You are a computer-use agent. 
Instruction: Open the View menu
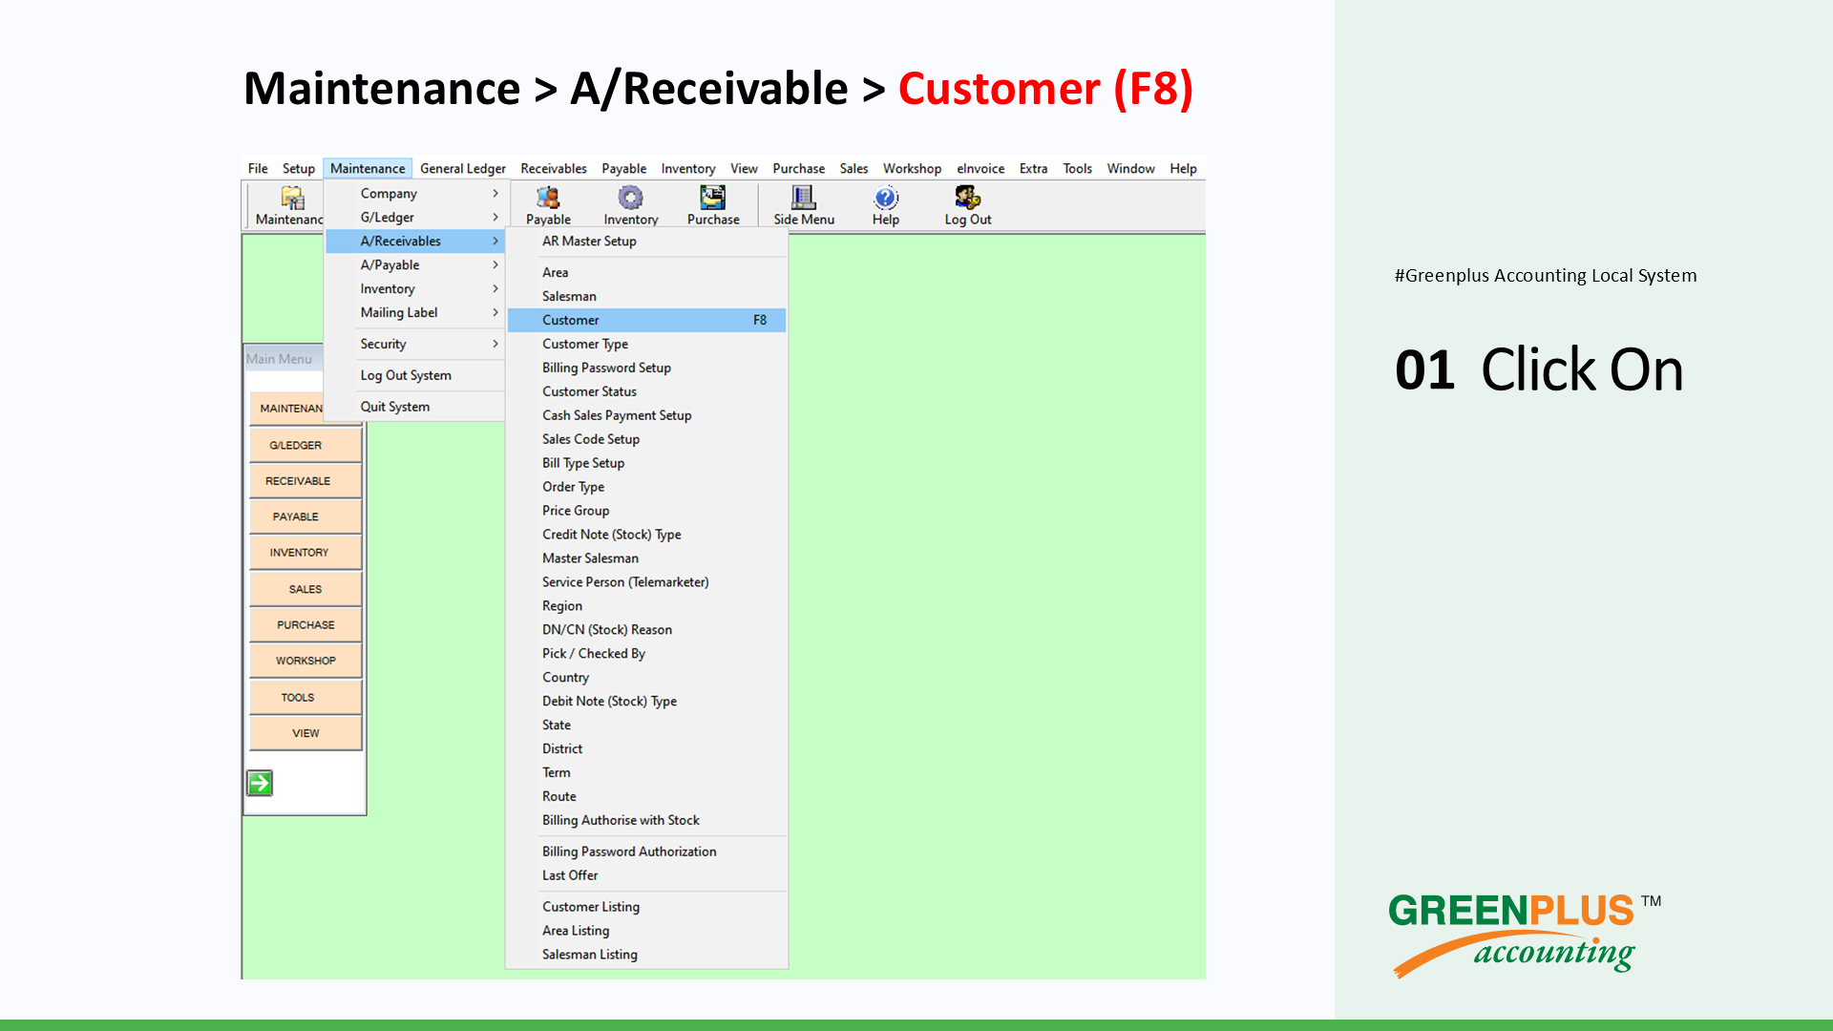[x=744, y=168]
